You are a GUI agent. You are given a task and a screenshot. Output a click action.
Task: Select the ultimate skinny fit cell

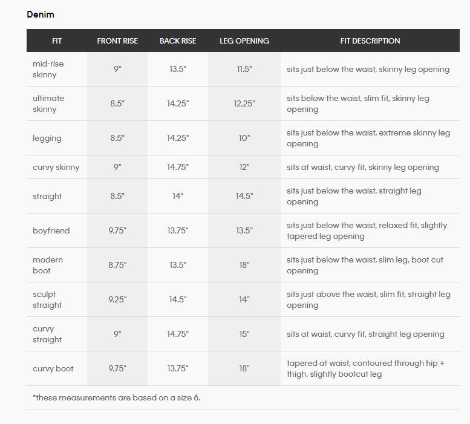tap(48, 103)
